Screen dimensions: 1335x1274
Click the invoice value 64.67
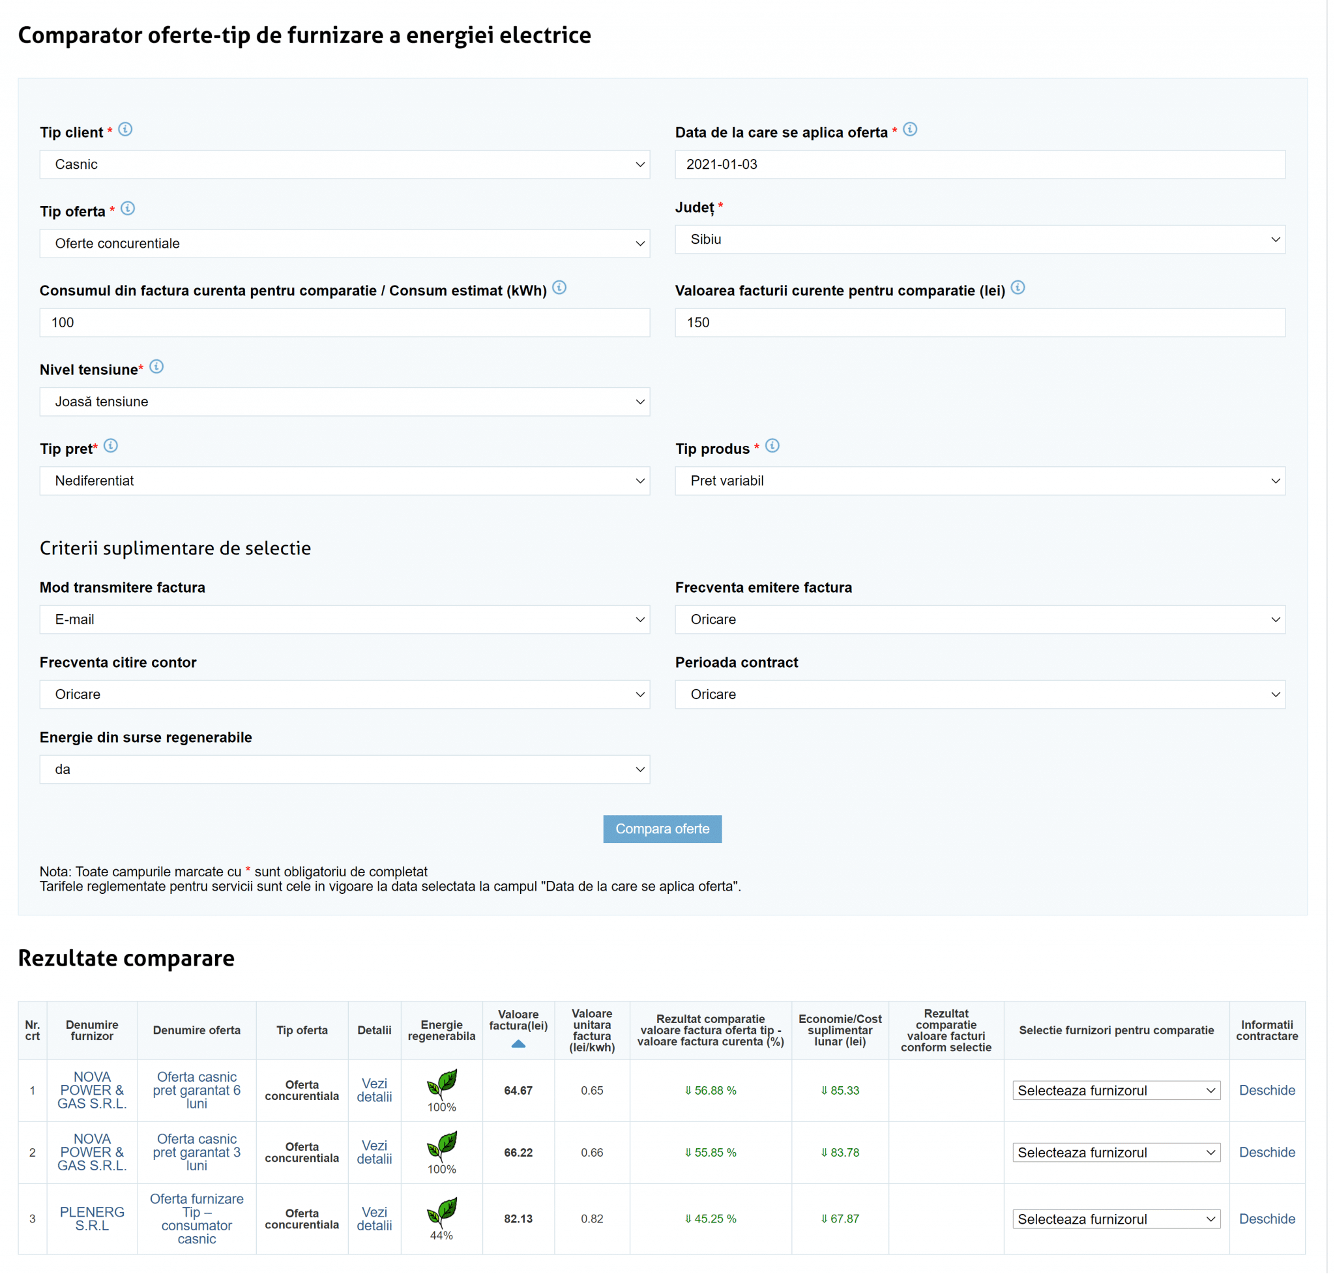[x=518, y=1091]
